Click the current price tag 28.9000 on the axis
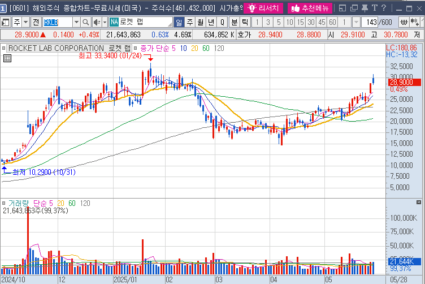This screenshot has width=425, height=284. pyautogui.click(x=405, y=82)
